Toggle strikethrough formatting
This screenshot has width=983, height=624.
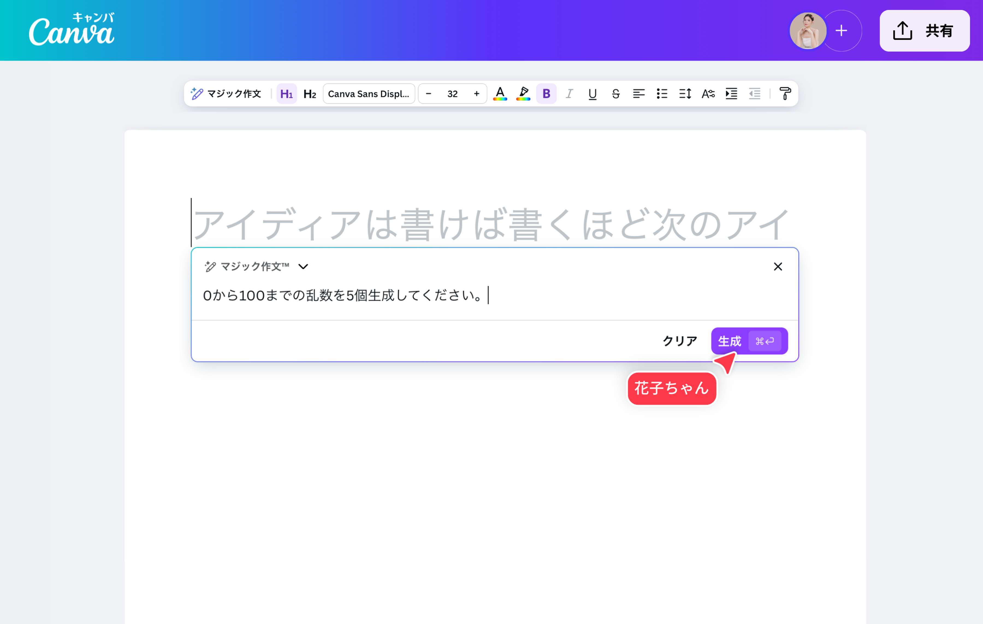click(615, 94)
